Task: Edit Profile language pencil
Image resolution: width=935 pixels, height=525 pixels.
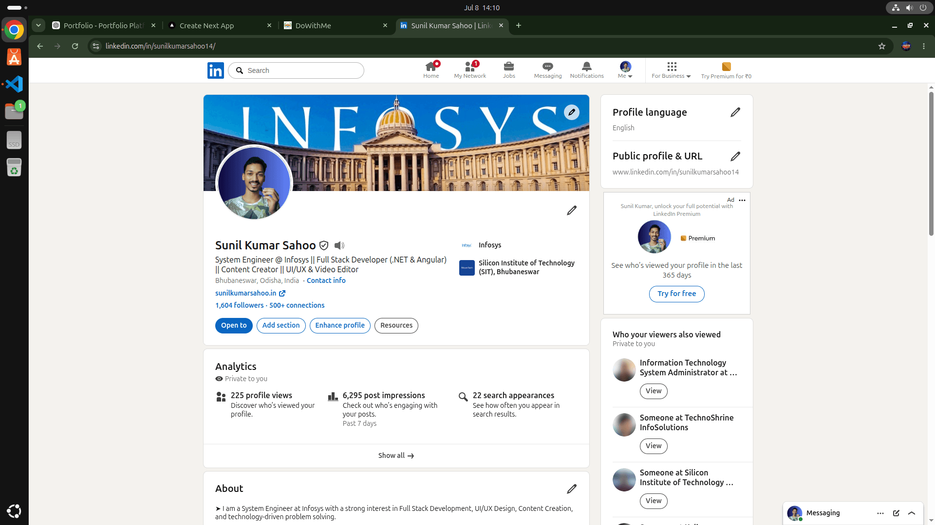Action: (x=735, y=112)
